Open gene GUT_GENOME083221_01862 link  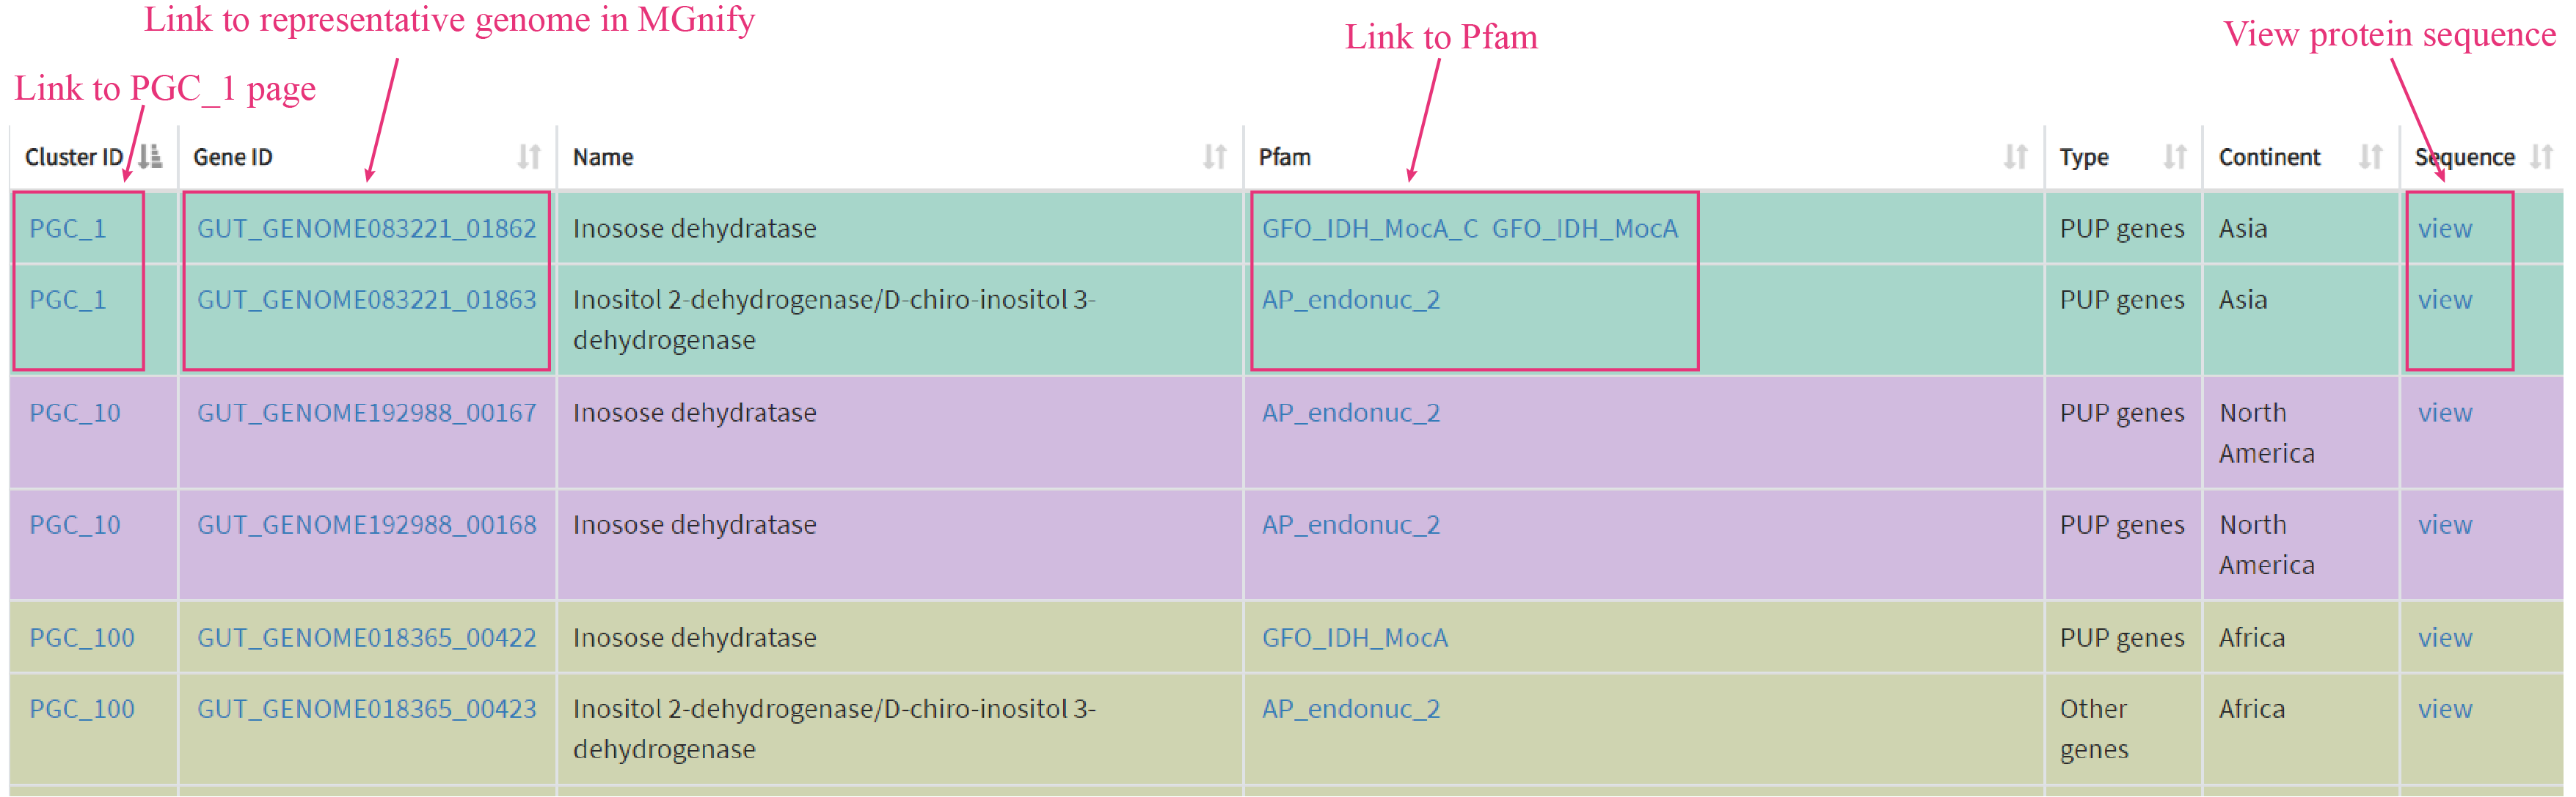(366, 229)
